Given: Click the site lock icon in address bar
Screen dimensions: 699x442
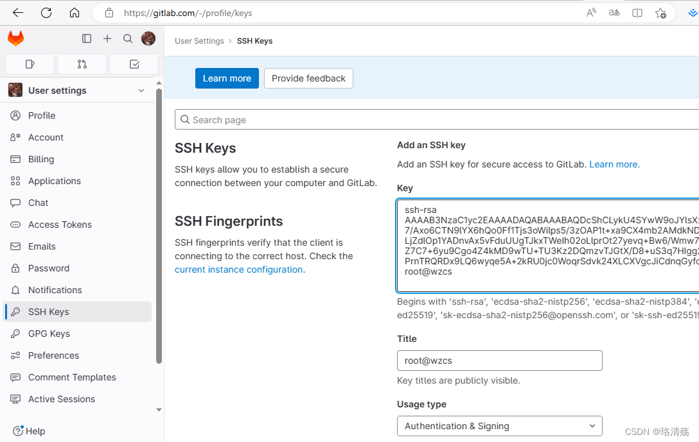Looking at the screenshot, I should click(109, 13).
